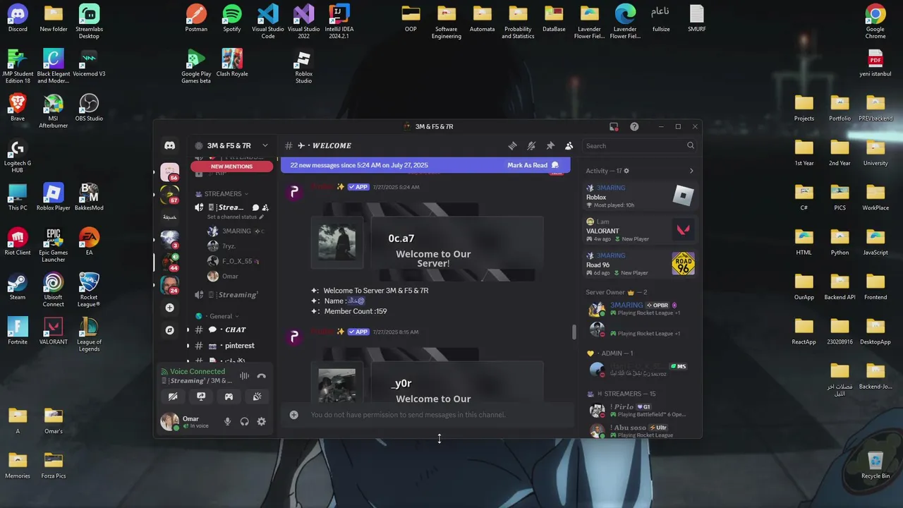Select the IntelliJ IDEA desktop icon
Viewport: 903px width, 508px height.
339,21
